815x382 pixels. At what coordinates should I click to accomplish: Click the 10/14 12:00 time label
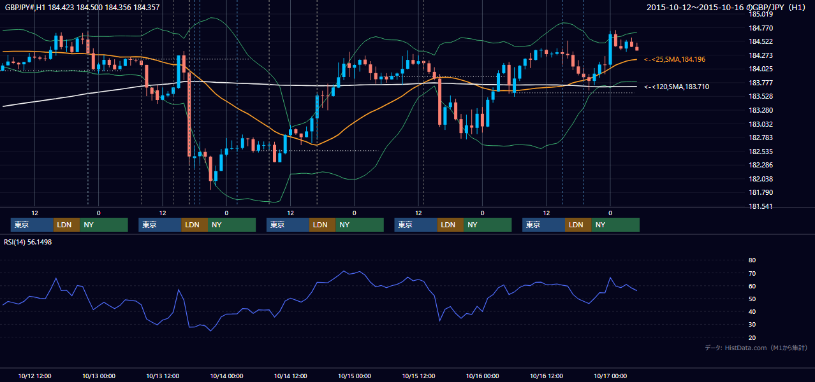coord(290,376)
